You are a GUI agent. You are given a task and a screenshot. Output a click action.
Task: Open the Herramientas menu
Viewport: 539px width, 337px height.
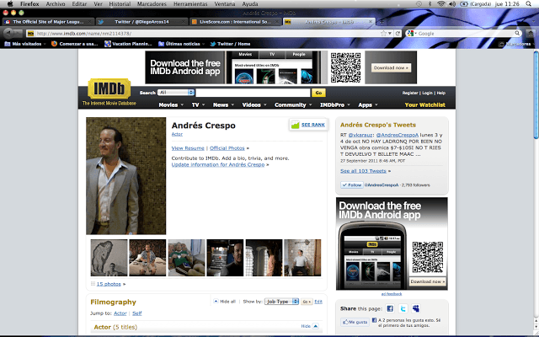click(190, 3)
